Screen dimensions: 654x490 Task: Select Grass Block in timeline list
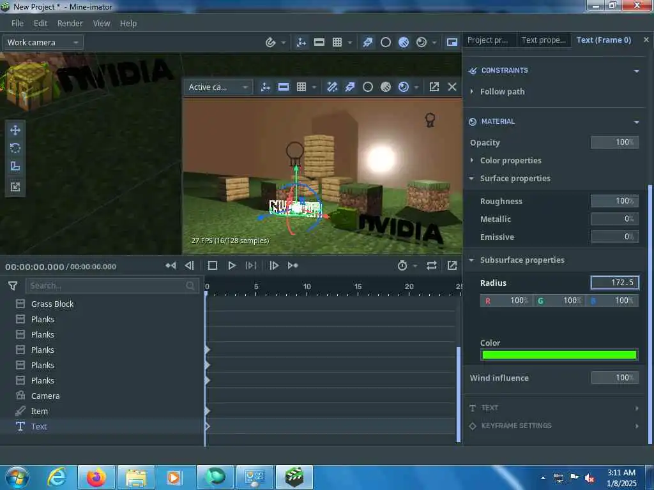tap(52, 304)
